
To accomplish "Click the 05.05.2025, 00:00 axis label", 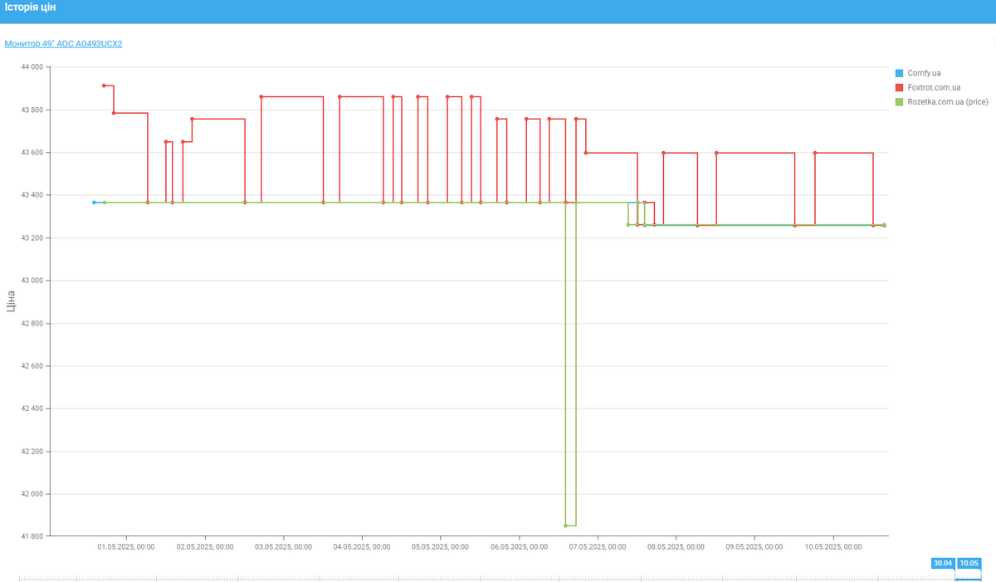I will [x=440, y=547].
